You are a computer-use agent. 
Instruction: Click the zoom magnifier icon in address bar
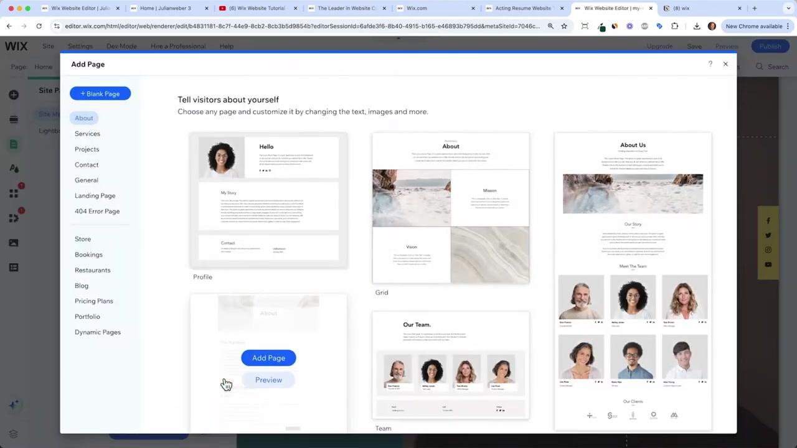click(x=550, y=26)
